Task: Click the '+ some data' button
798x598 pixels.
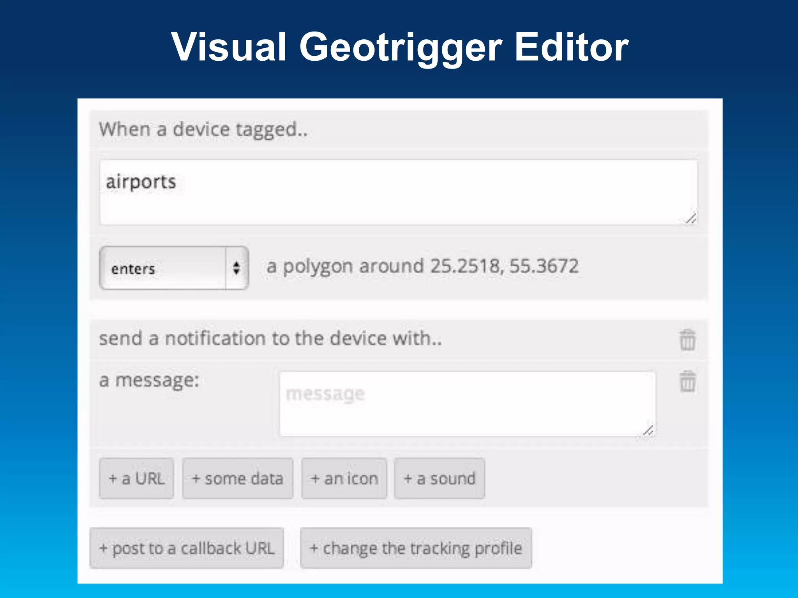Action: pos(238,478)
